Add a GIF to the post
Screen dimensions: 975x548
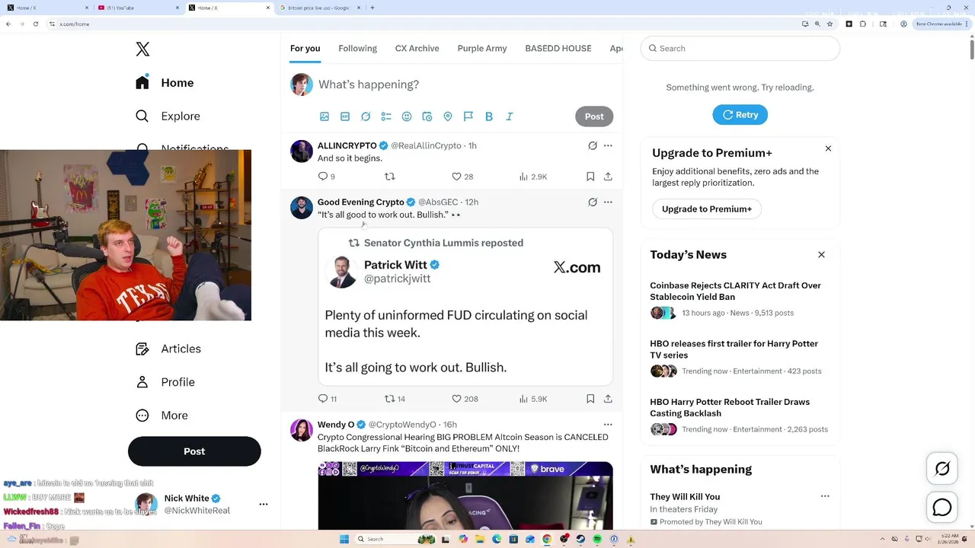345,116
